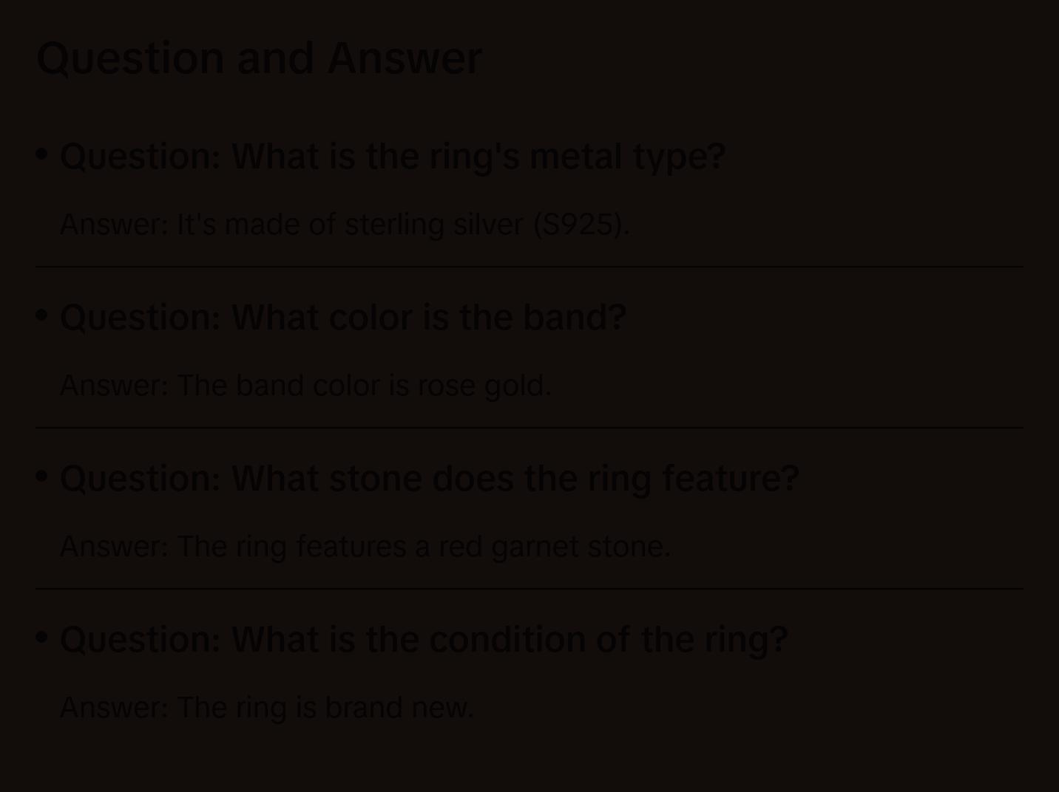The image size is (1059, 792).
Task: Click the divider line below the sterling silver answer
Action: pyautogui.click(x=529, y=267)
